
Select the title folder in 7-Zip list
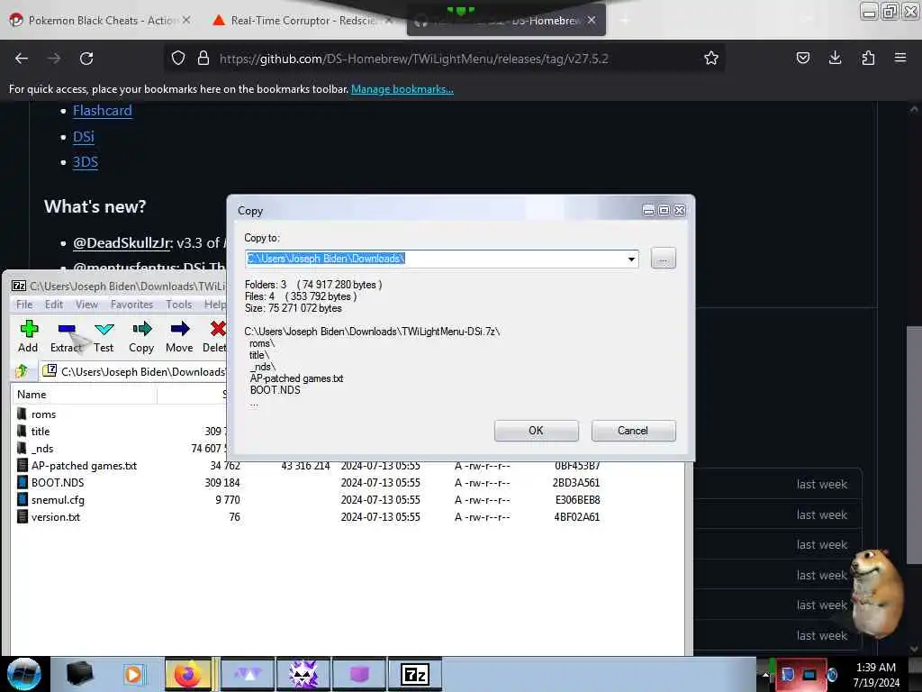click(40, 432)
